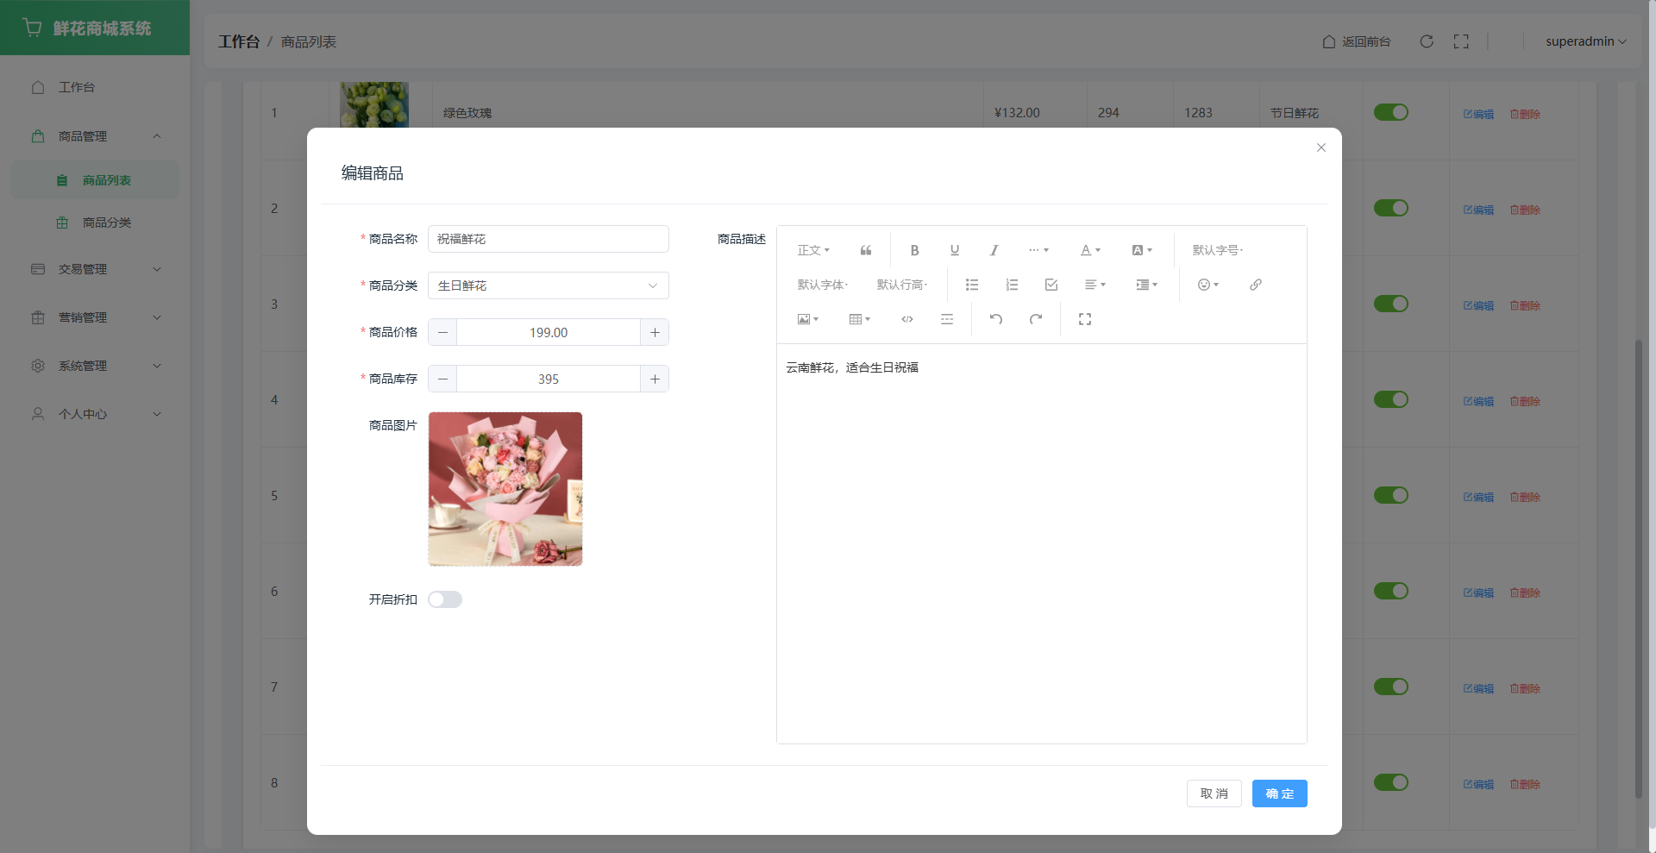Open the 默认字号 font size dropdown
1656x853 pixels.
tap(1217, 250)
